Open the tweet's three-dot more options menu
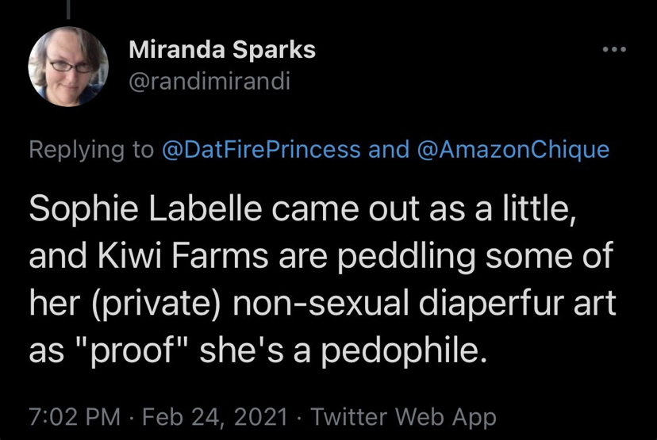 [614, 49]
